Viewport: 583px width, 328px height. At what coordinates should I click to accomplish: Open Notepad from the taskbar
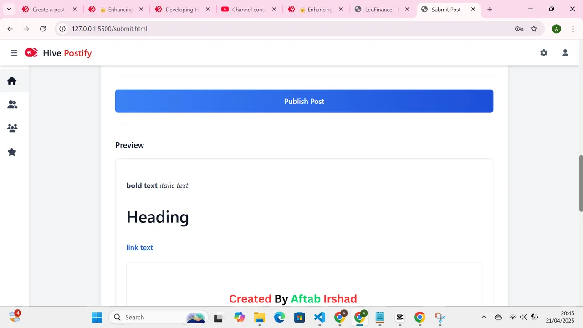click(x=379, y=317)
